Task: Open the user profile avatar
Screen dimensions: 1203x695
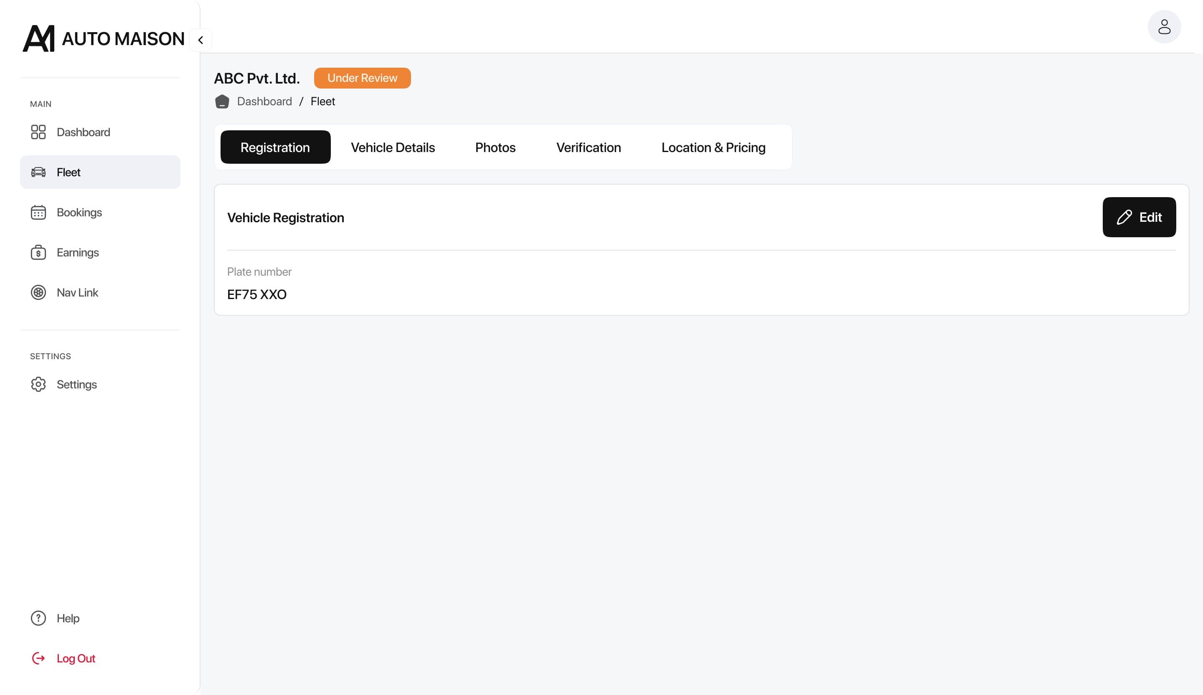Action: (1164, 27)
